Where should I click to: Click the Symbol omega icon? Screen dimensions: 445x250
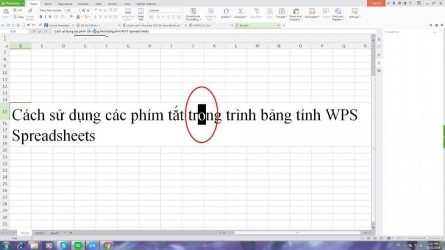(226, 11)
